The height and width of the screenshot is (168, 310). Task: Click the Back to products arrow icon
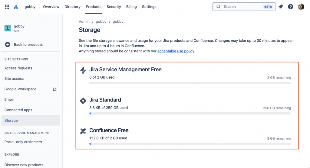point(8,44)
